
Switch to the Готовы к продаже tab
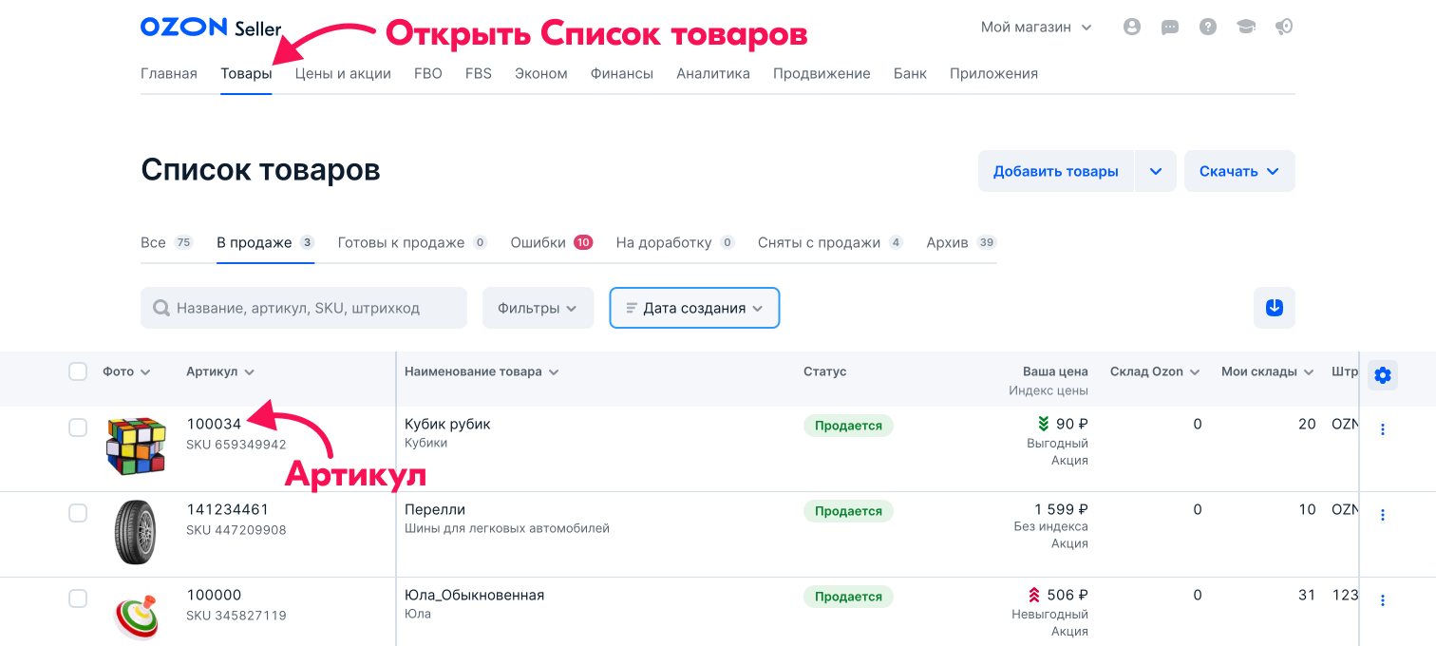(x=413, y=242)
